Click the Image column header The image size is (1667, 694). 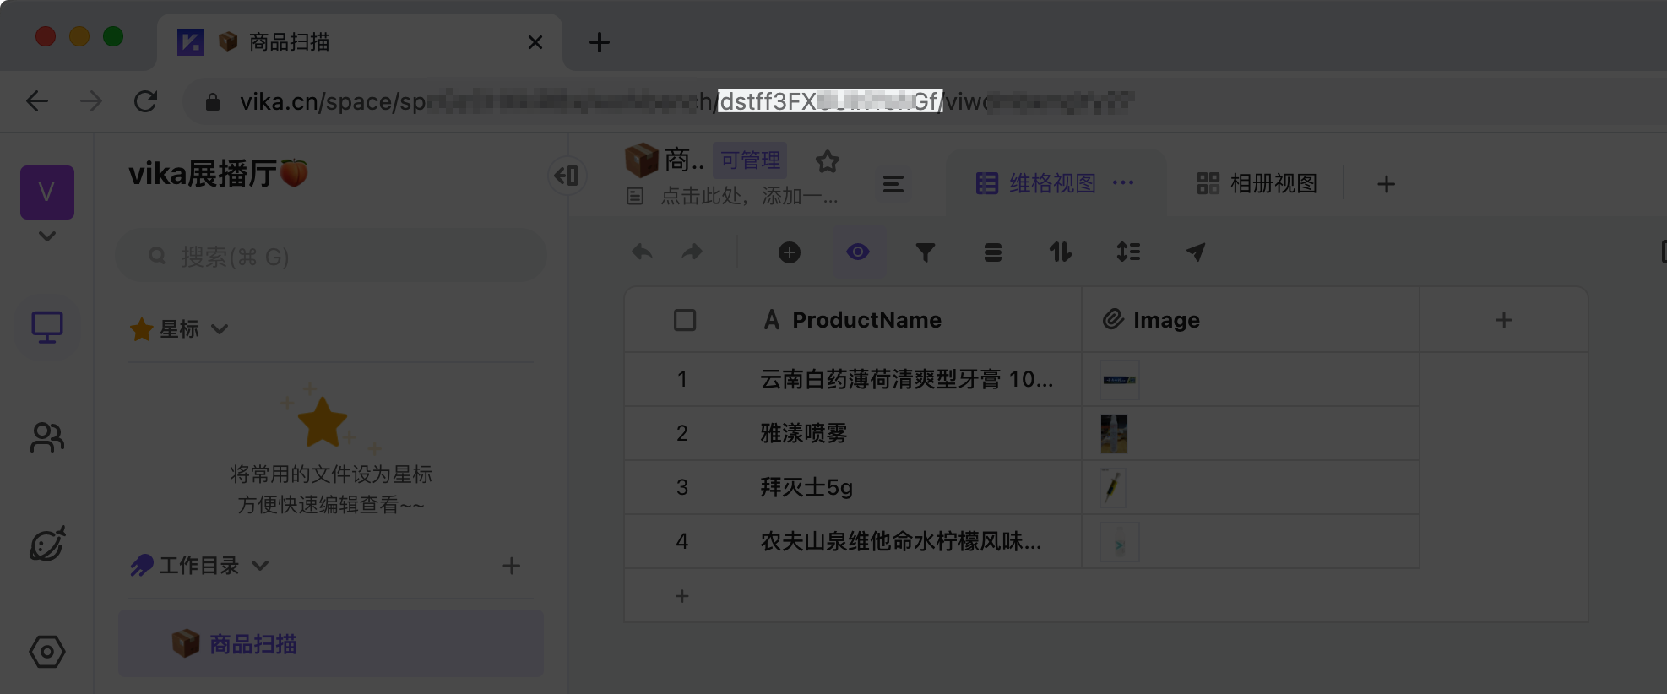[1251, 320]
